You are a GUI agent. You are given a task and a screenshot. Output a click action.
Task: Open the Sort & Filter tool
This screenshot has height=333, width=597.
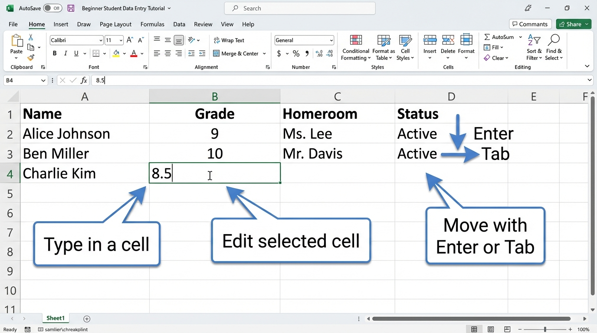point(534,48)
